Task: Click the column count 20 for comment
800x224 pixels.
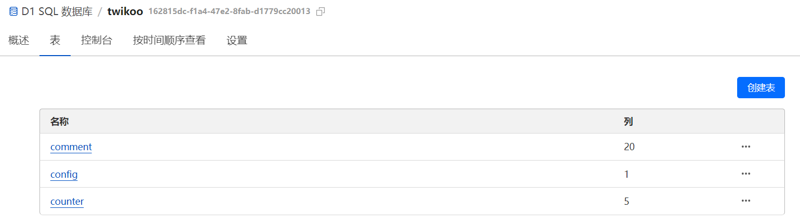Action: pos(629,147)
